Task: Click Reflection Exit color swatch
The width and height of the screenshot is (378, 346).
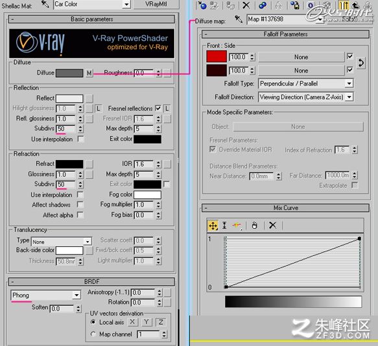Action: pyautogui.click(x=148, y=139)
